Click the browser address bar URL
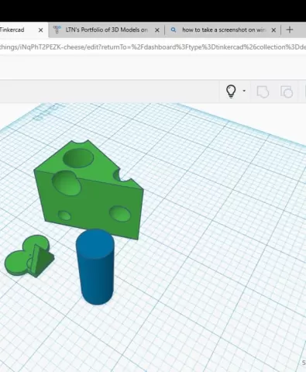The height and width of the screenshot is (372, 306). (153, 47)
